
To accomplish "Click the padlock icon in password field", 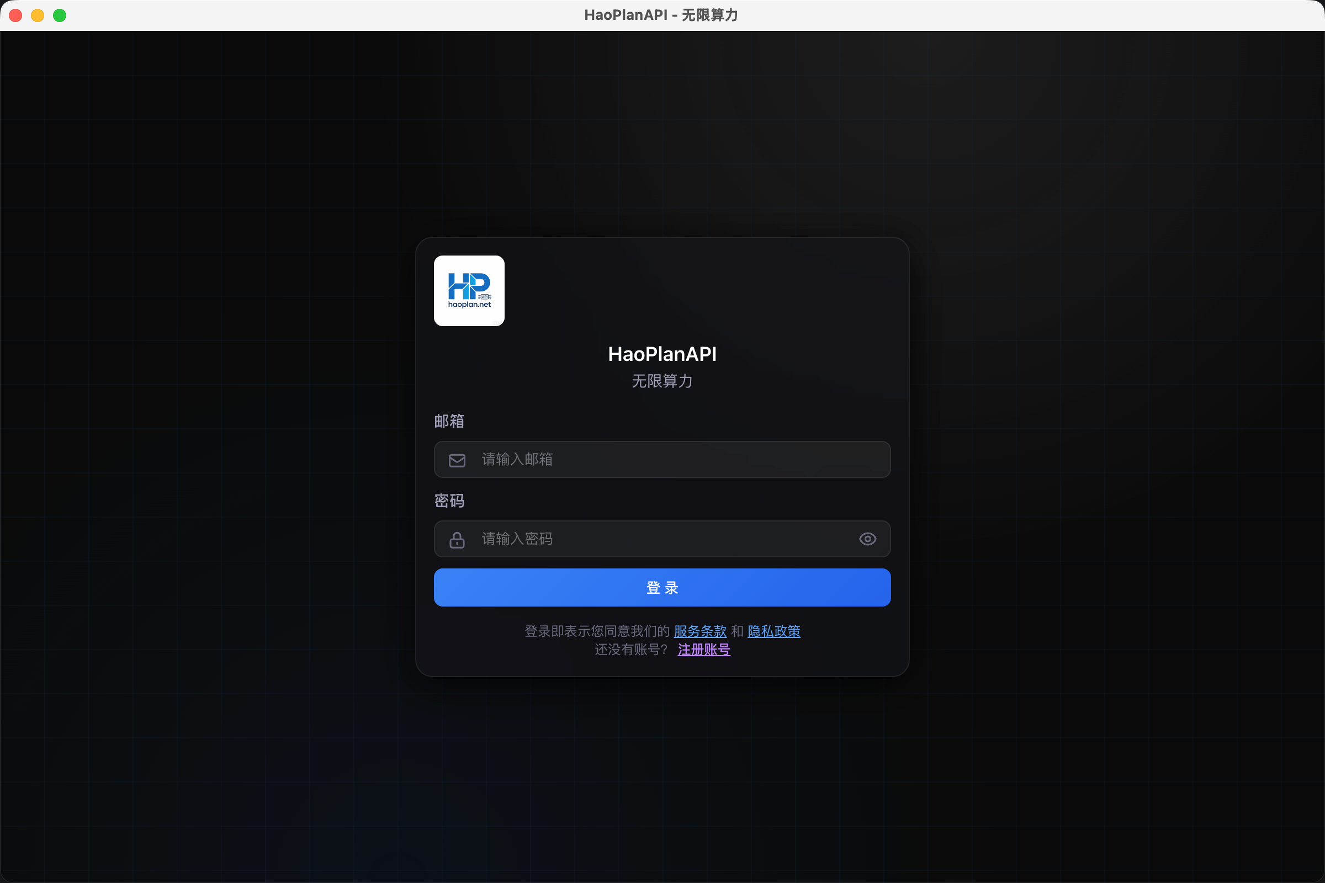I will [457, 540].
